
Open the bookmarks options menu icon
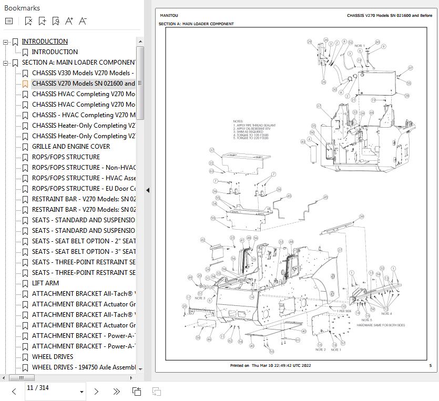tap(9, 21)
